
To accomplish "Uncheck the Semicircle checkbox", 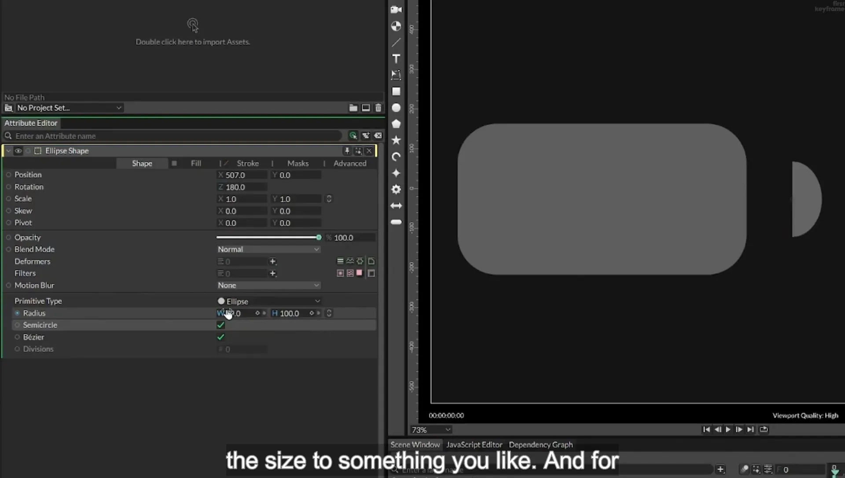I will [x=221, y=325].
